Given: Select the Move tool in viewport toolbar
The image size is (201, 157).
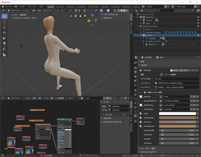Looking at the screenshot, I should [4, 27].
